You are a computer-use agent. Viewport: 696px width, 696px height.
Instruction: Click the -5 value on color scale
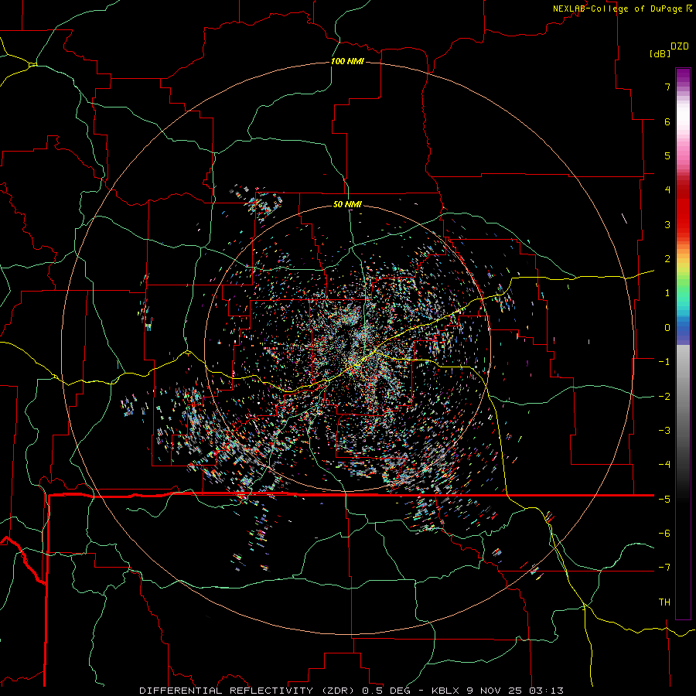pyautogui.click(x=664, y=500)
